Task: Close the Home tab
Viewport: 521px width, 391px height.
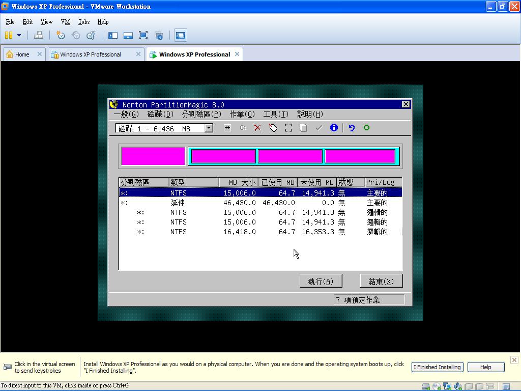Action: (40, 54)
